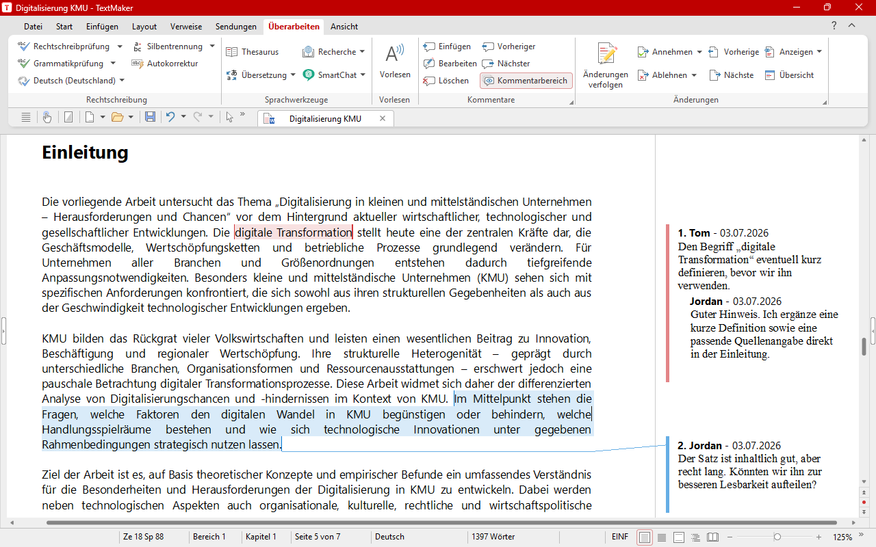Close the Digitalisierung KMU document tab
Screen dimensions: 876x547
click(x=383, y=118)
